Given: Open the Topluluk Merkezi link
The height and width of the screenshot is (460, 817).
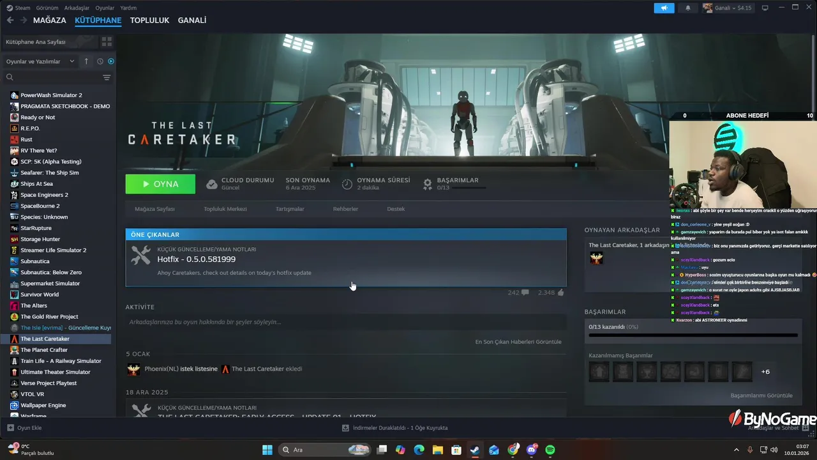Looking at the screenshot, I should (x=225, y=209).
